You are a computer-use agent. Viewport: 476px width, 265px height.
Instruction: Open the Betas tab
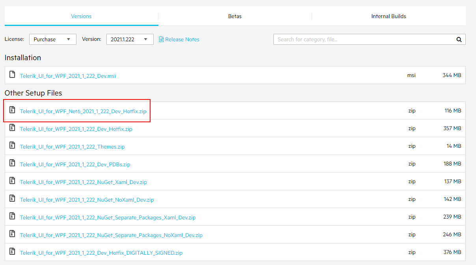point(235,16)
